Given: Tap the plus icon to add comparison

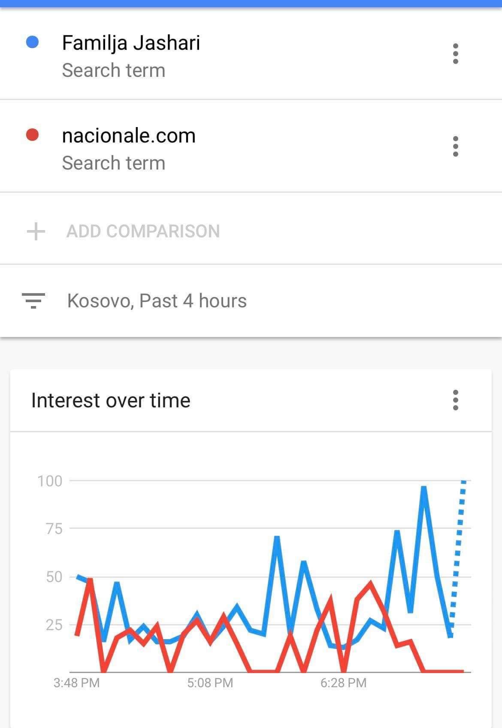Looking at the screenshot, I should tap(36, 231).
